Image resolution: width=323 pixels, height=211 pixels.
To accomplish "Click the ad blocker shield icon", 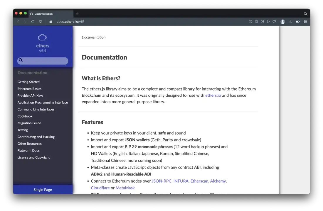I will (x=262, y=22).
